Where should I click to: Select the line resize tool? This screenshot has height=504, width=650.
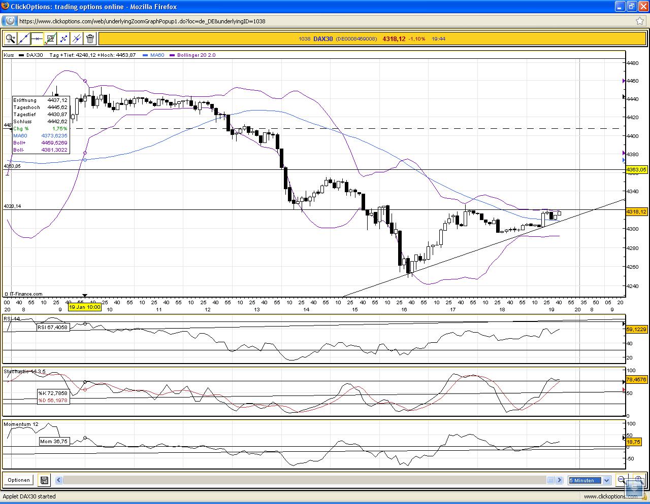pos(63,39)
